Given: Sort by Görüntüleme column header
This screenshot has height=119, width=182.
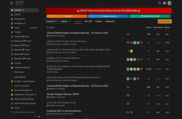Looking at the screenshot, I should pos(158,28).
